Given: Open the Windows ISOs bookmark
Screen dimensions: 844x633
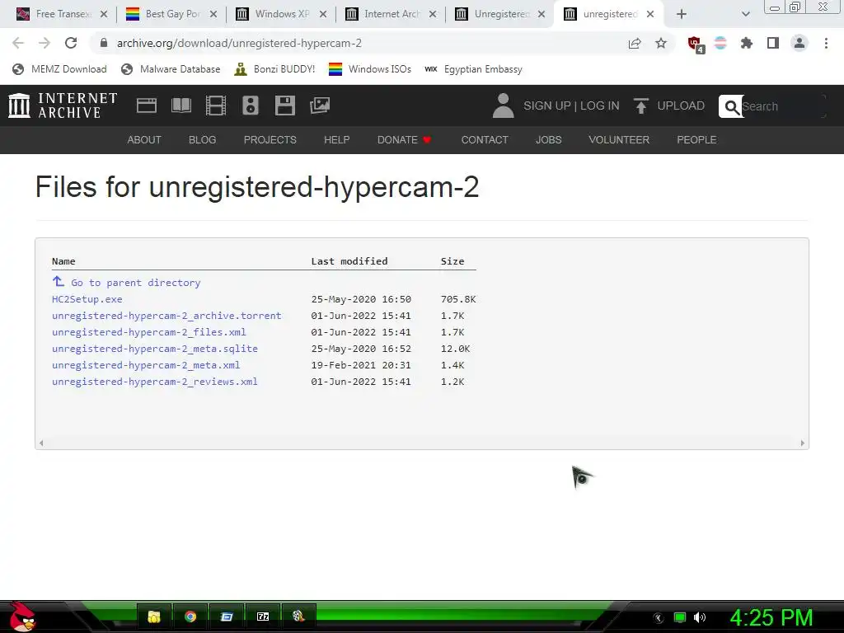Looking at the screenshot, I should (x=370, y=69).
